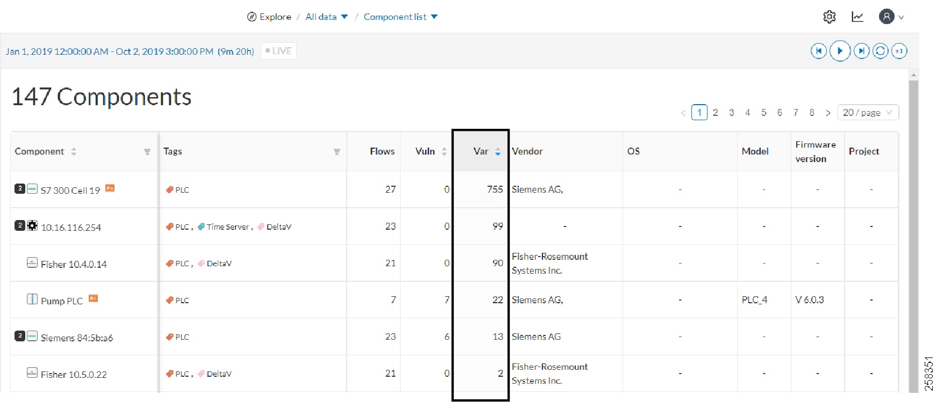Change playback speed x1 button
This screenshot has height=402, width=936.
(899, 51)
